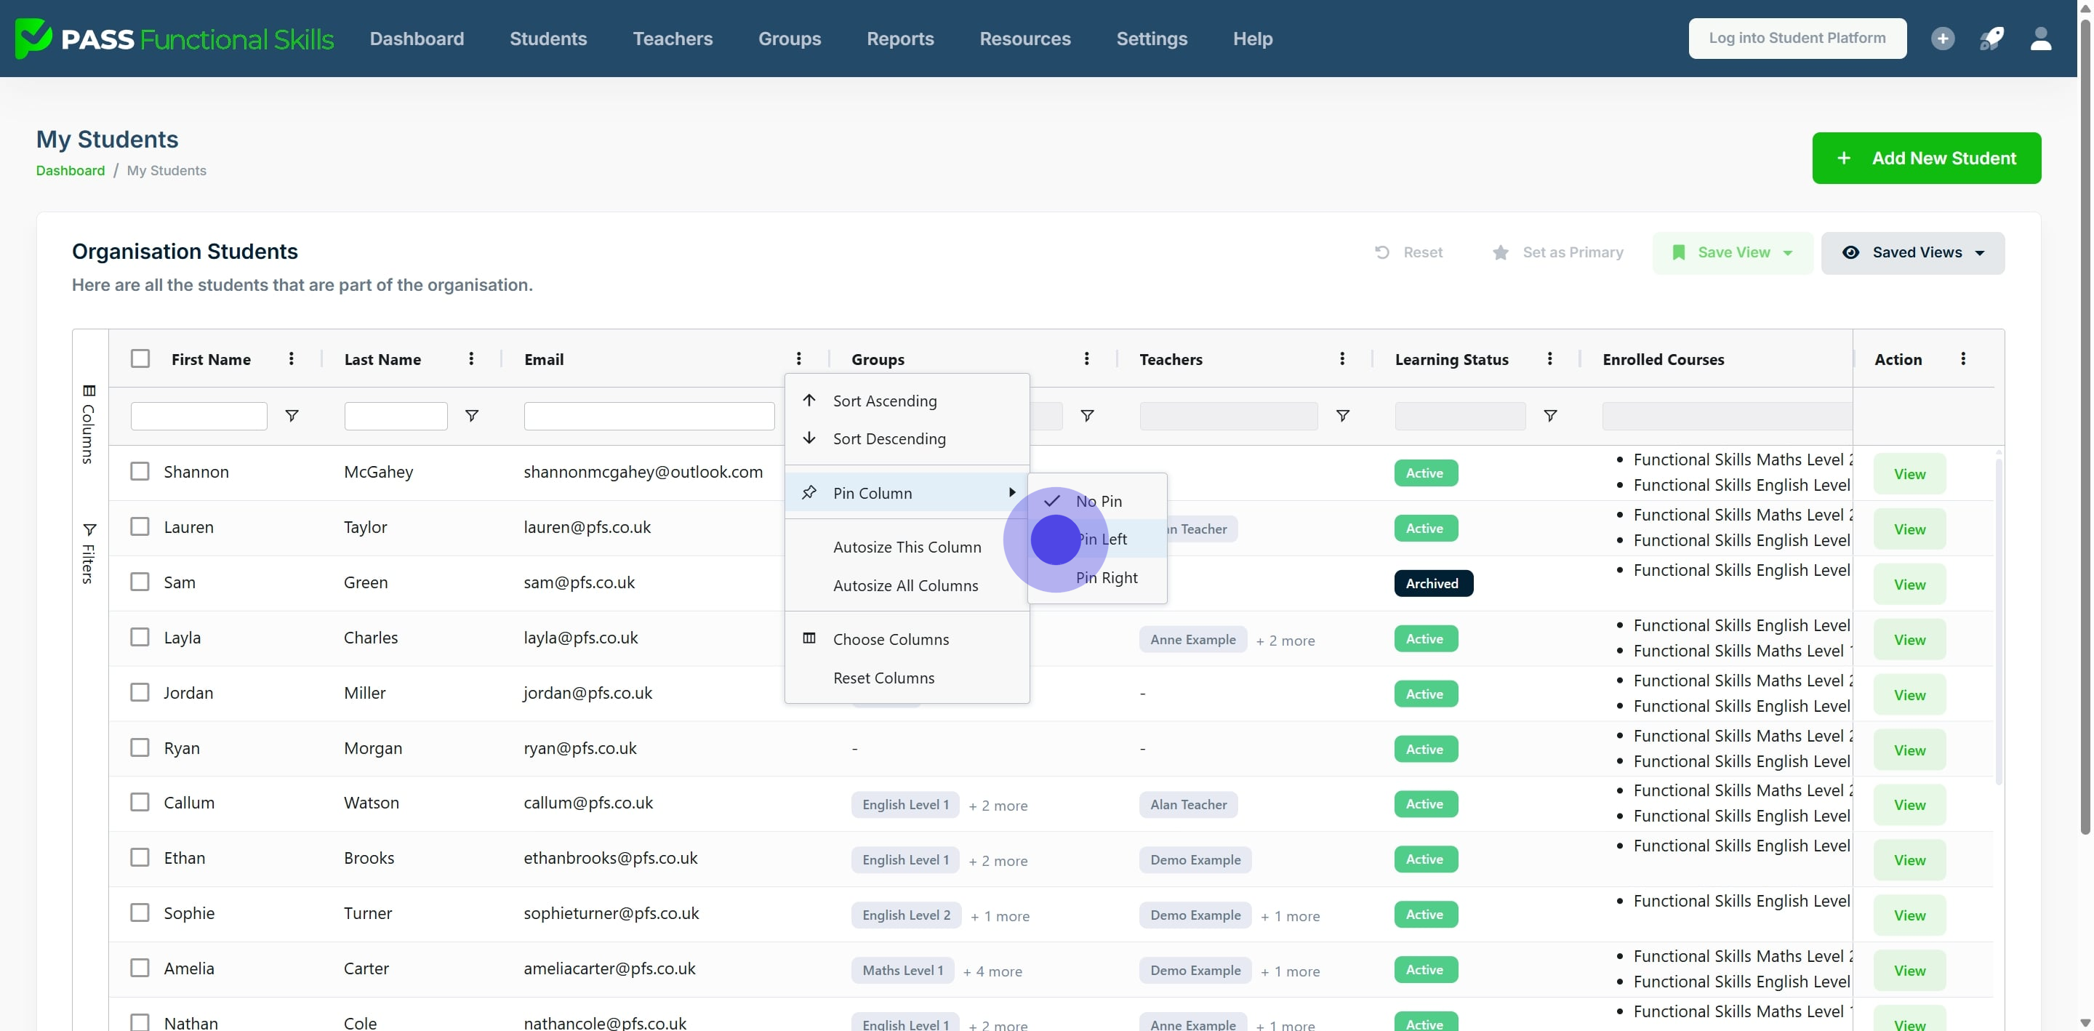Click the table vertical scrollbar
Viewport: 2094px width, 1031px height.
1998,622
